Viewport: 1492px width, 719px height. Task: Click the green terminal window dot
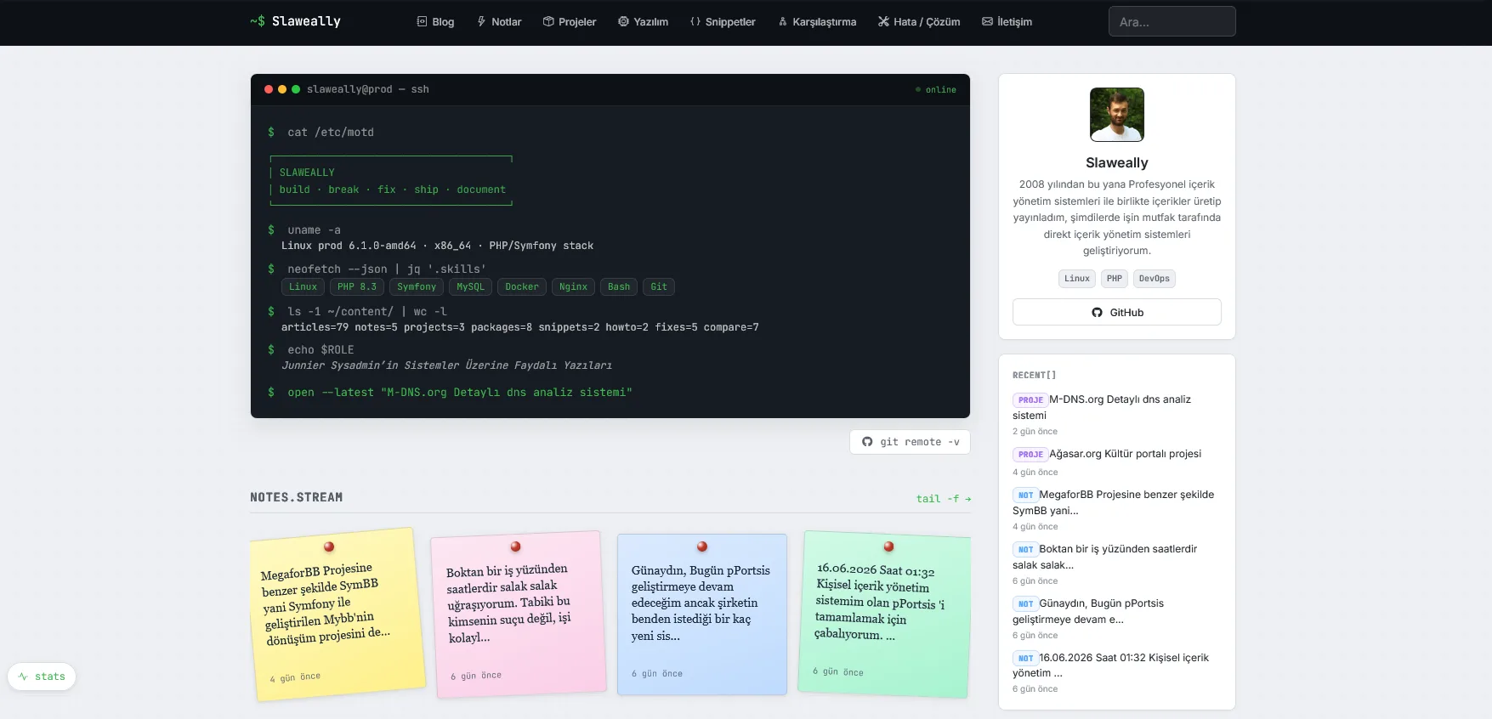pyautogui.click(x=296, y=89)
